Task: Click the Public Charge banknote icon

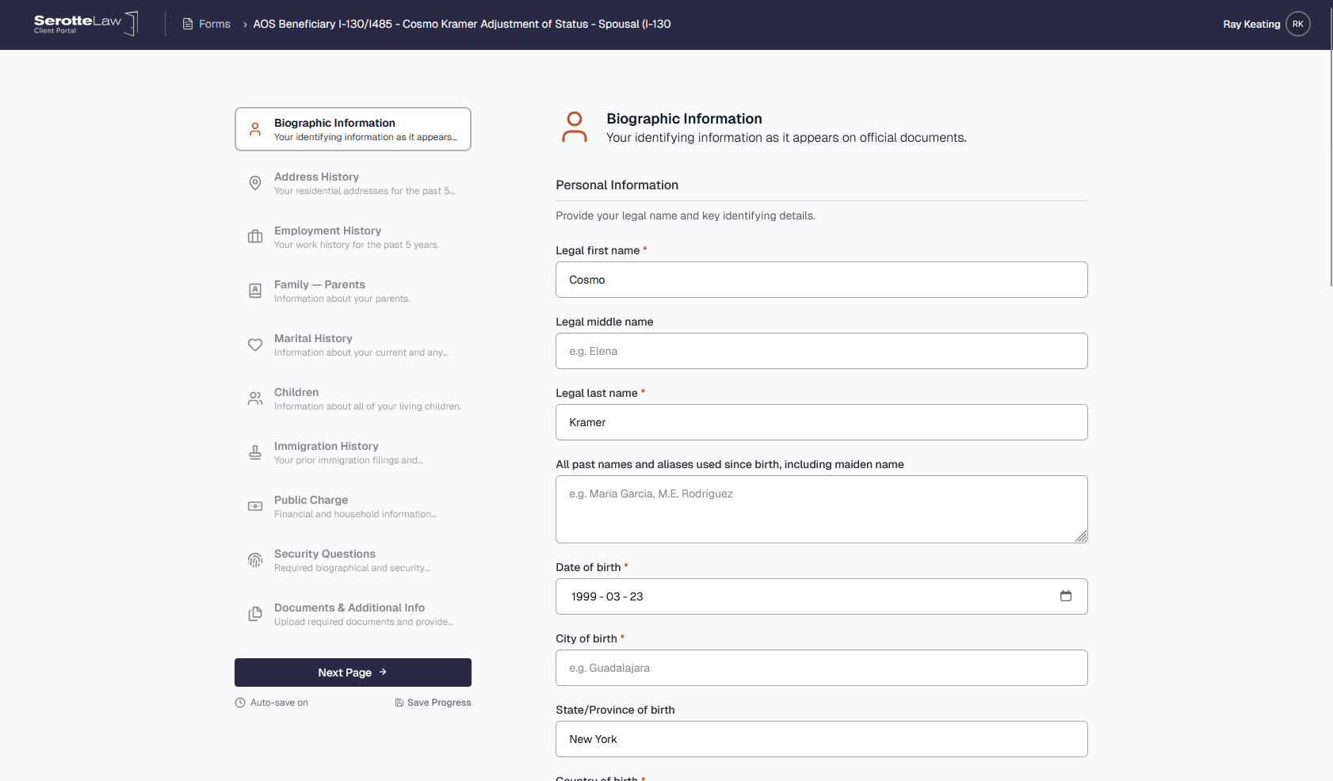Action: (x=255, y=506)
